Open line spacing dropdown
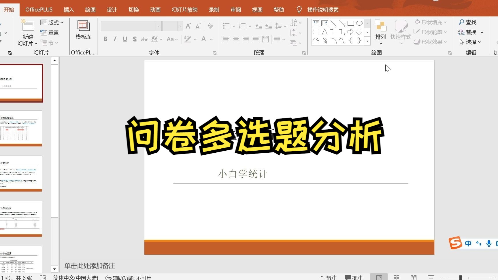Image resolution: width=498 pixels, height=280 pixels. (x=281, y=26)
